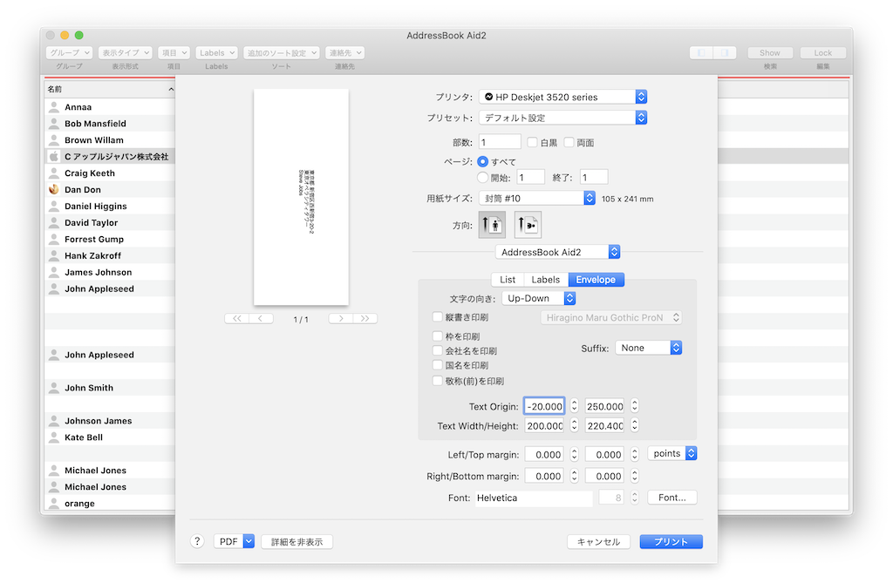This screenshot has width=893, height=583.
Task: Open the Suffix None dropdown
Action: tap(649, 348)
